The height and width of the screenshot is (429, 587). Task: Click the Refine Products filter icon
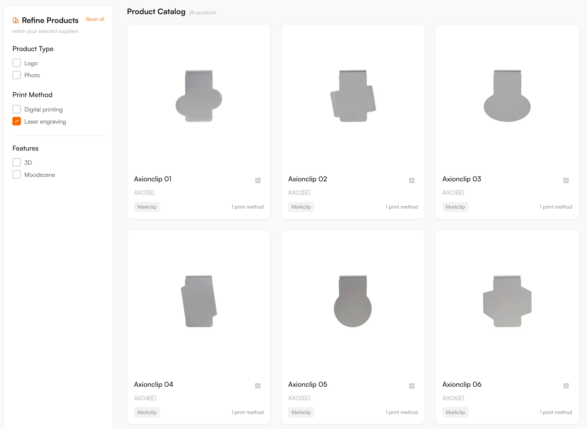click(16, 20)
